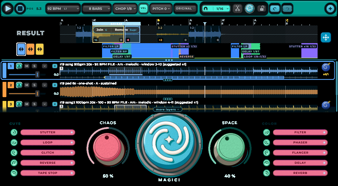The image size is (338, 186).
Task: Remove layer 1 with the X button
Action: pyautogui.click(x=55, y=66)
